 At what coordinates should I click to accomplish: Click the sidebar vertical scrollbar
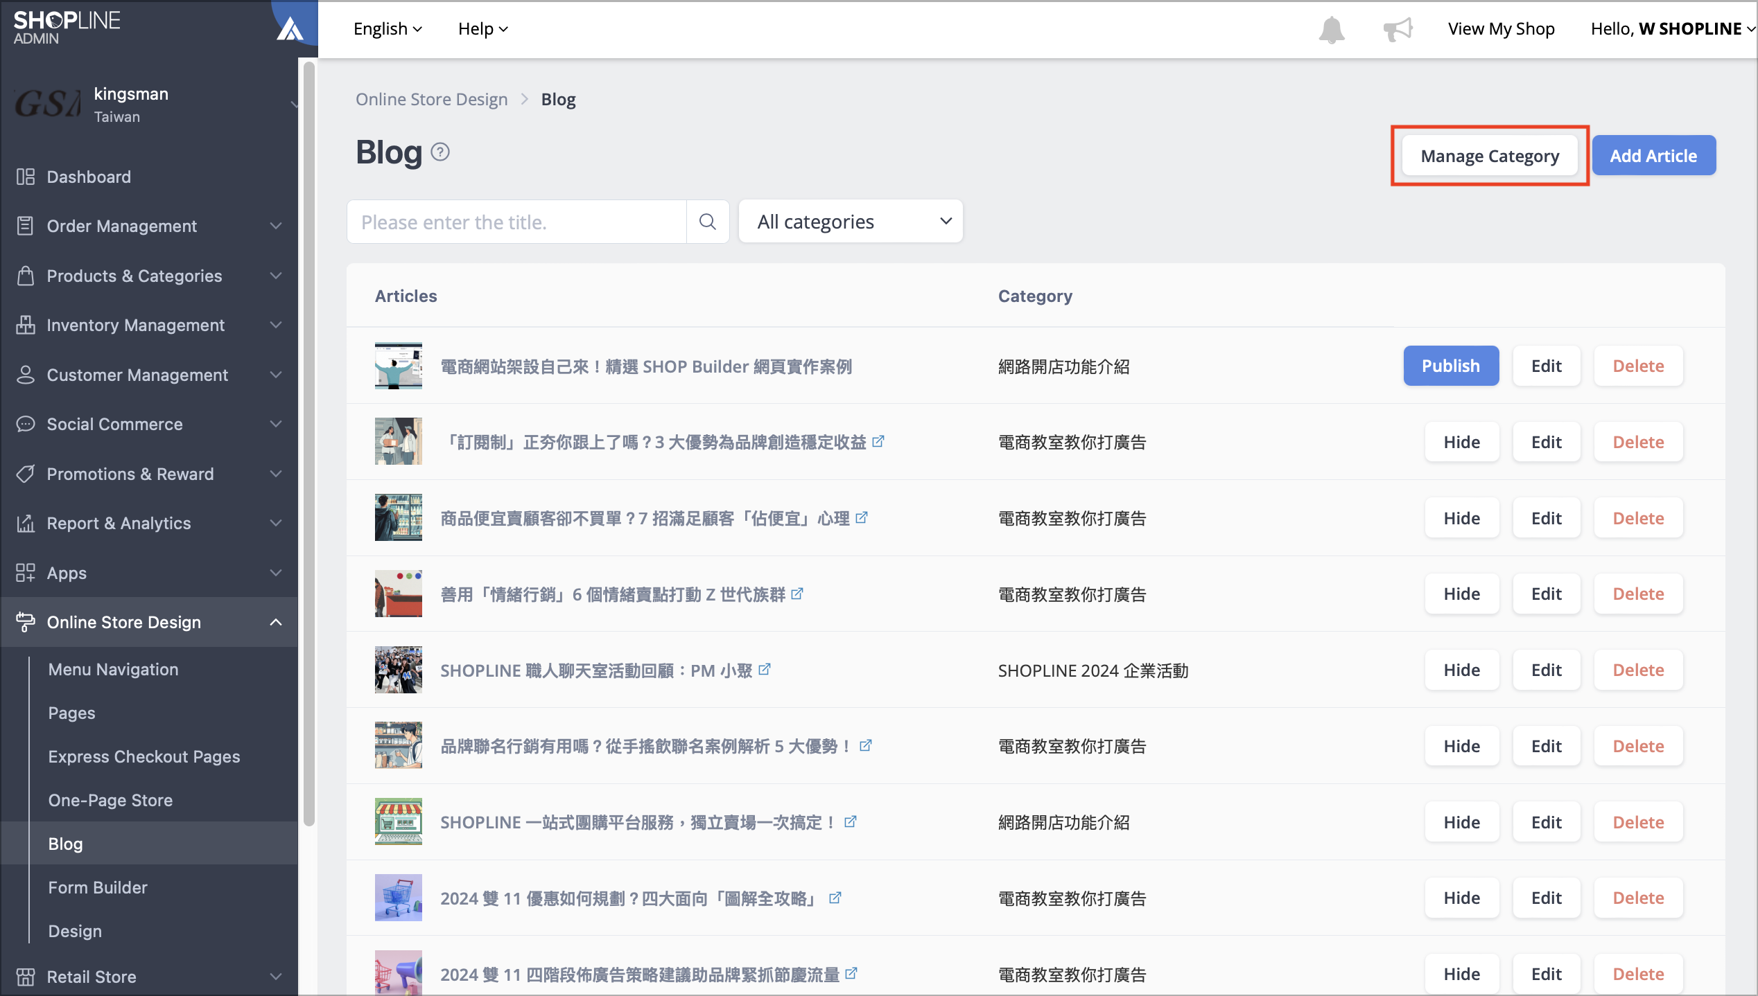309,443
